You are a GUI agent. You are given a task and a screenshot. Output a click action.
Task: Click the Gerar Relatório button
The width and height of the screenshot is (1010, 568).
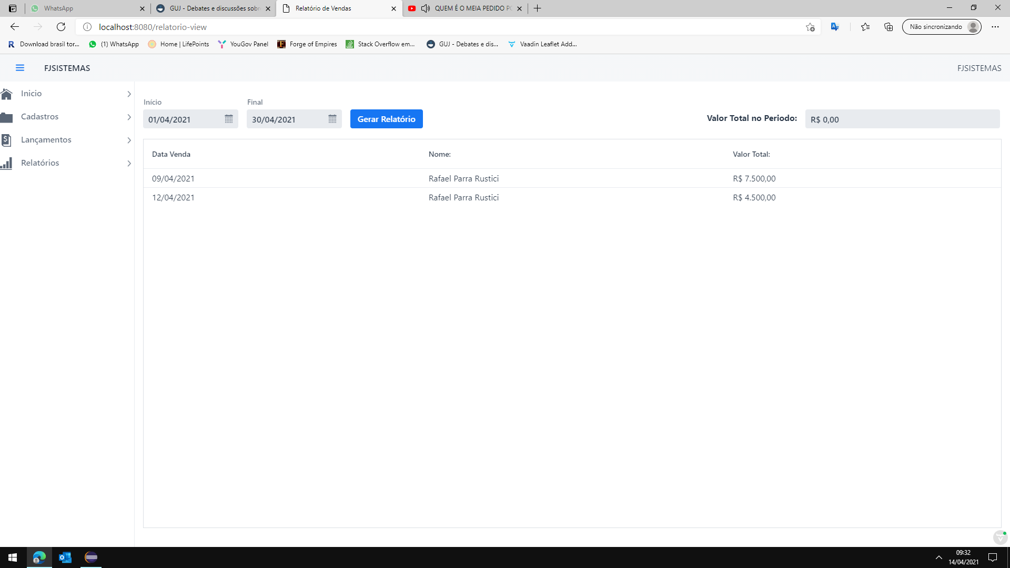pyautogui.click(x=386, y=119)
